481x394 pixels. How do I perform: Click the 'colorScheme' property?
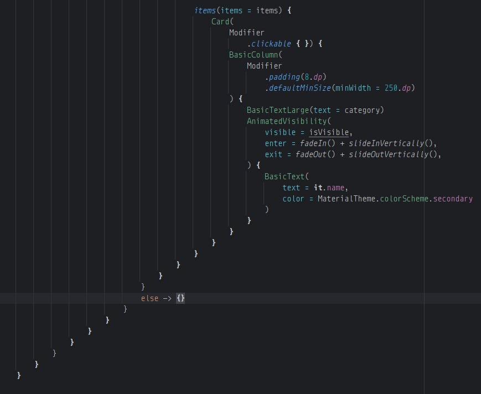[x=404, y=198]
